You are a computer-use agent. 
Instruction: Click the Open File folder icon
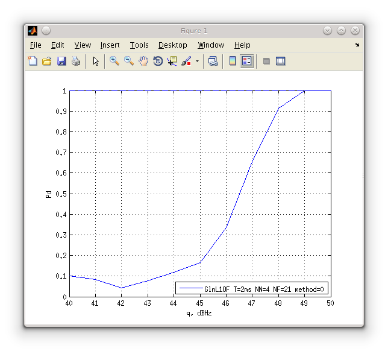[47, 61]
